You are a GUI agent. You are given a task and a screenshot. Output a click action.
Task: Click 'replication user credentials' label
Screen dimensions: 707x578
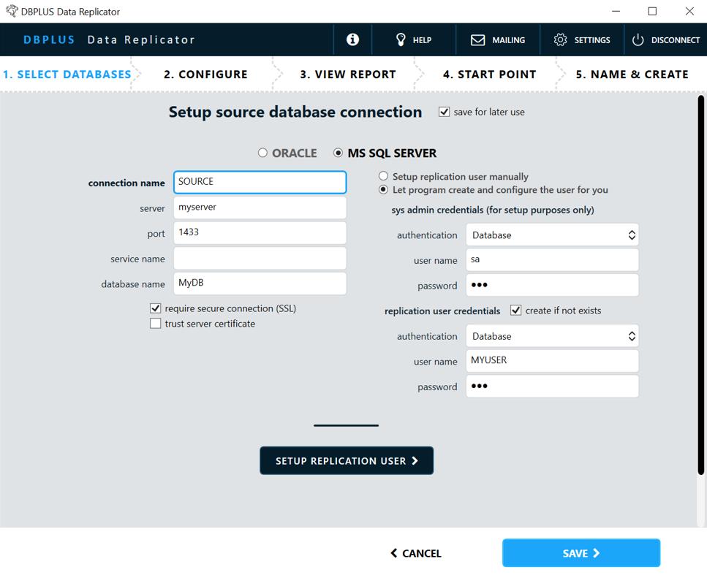click(442, 311)
